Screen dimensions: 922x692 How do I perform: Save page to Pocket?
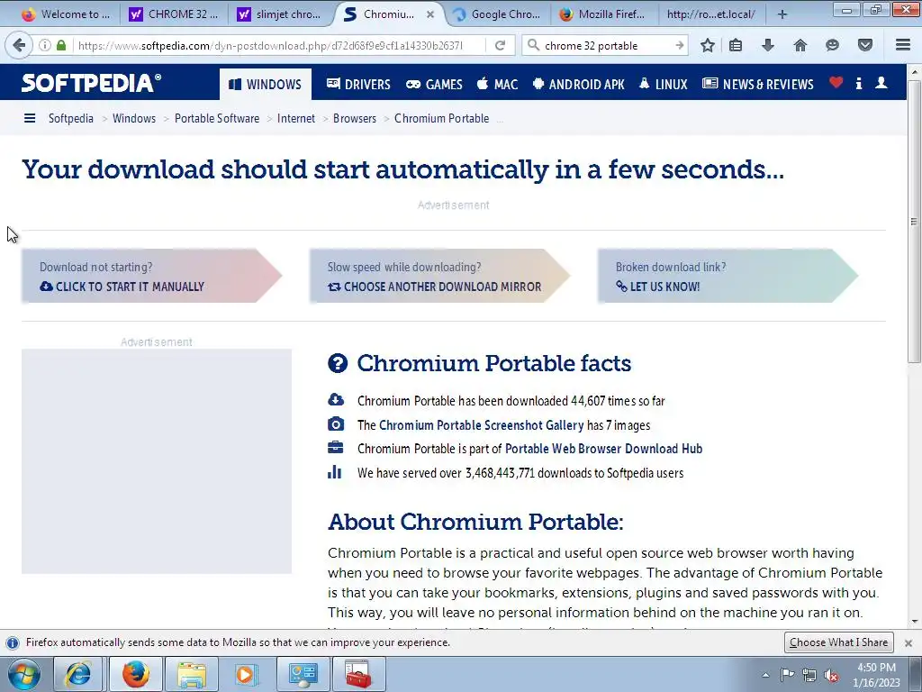click(865, 45)
